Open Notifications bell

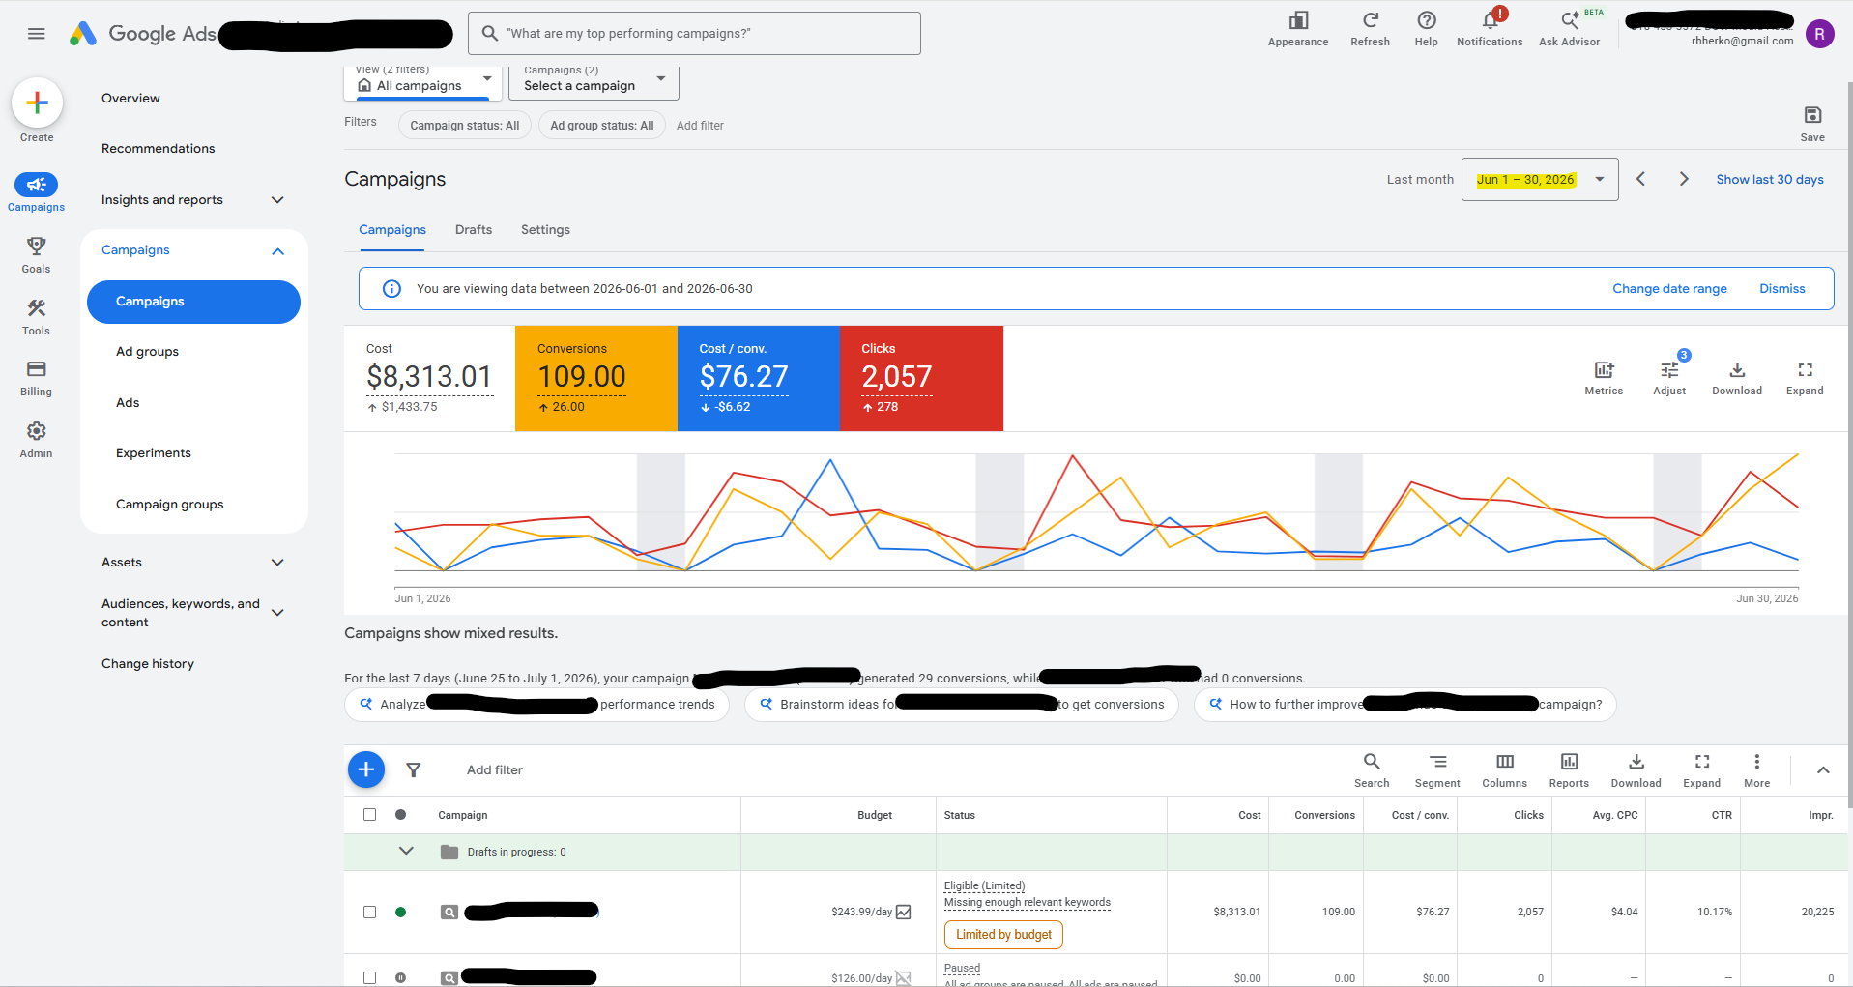[1490, 28]
